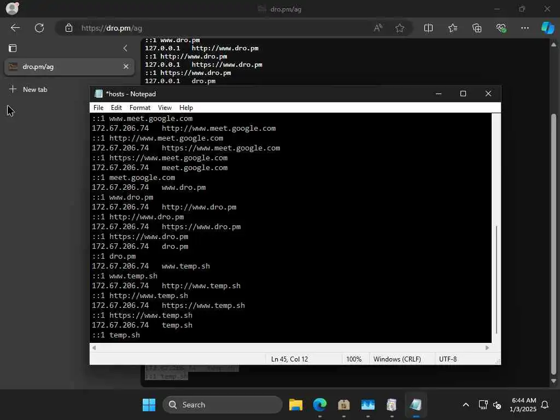Image resolution: width=560 pixels, height=420 pixels.
Task: Click '127.0.0.1 dro.pm' line in browser page
Action: [x=180, y=81]
